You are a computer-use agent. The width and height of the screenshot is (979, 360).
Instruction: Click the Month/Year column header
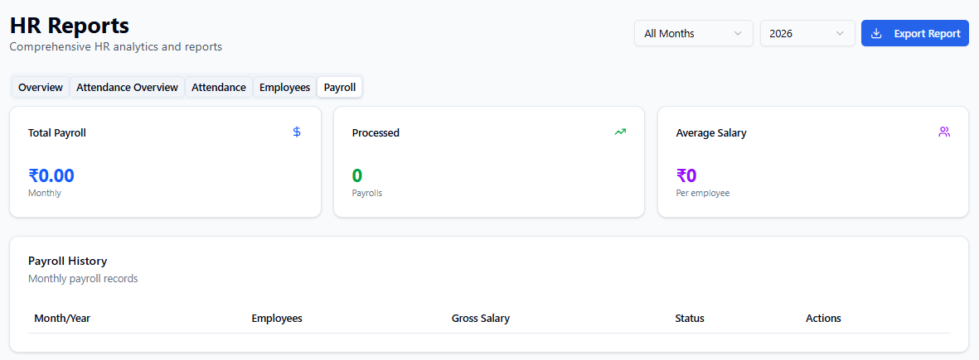62,319
